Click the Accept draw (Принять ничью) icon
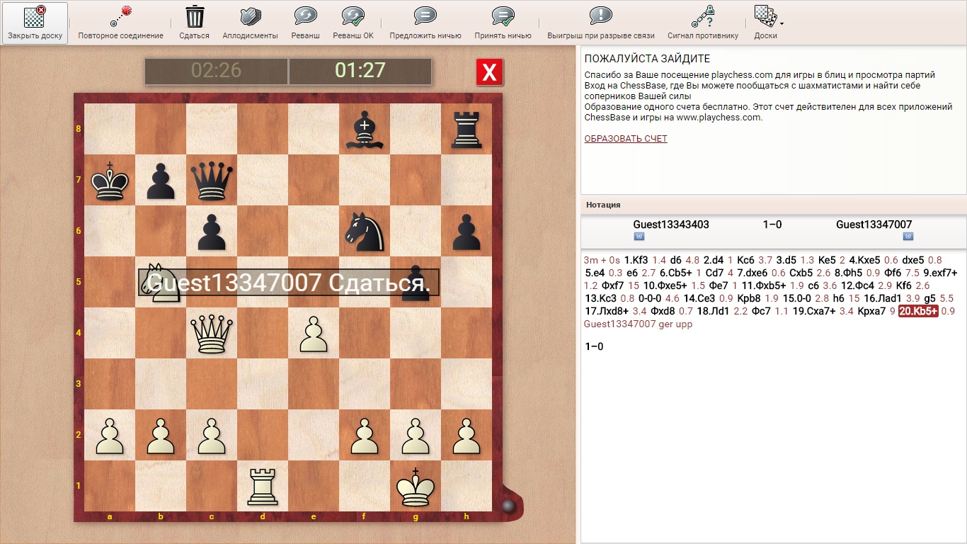 click(x=503, y=17)
